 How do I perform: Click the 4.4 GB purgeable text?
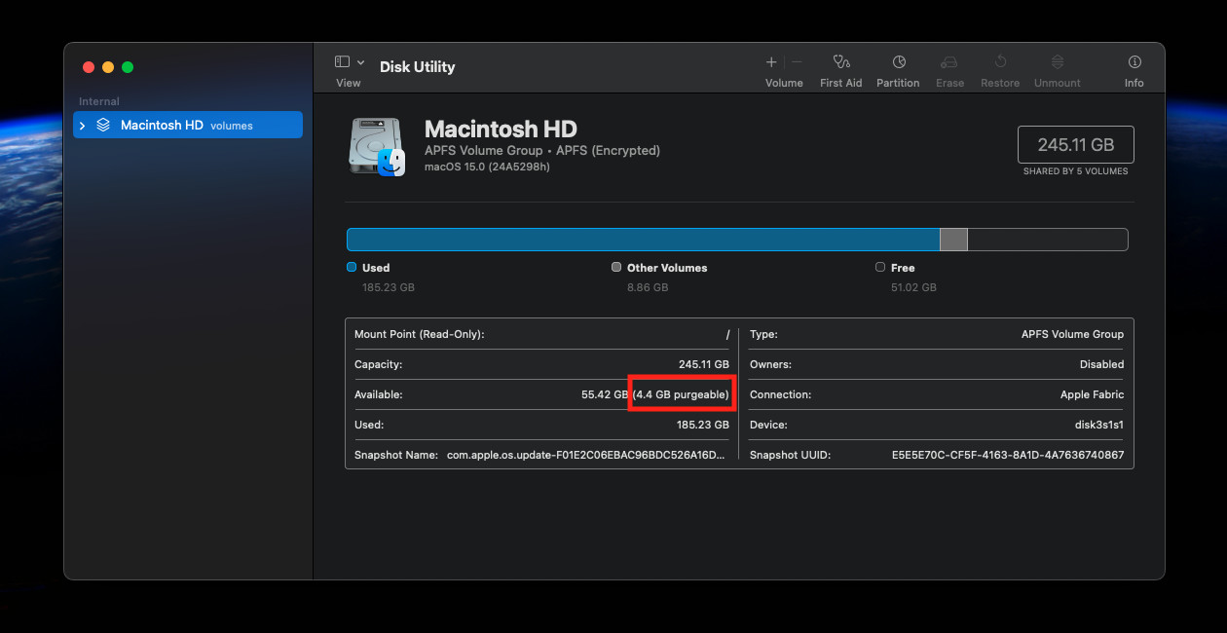[x=681, y=394]
